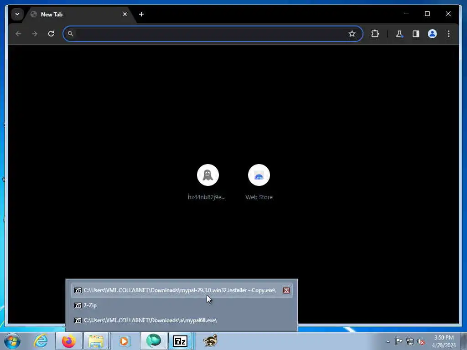Open the clock showing 3:50 PM
This screenshot has height=350, width=467.
click(444, 341)
